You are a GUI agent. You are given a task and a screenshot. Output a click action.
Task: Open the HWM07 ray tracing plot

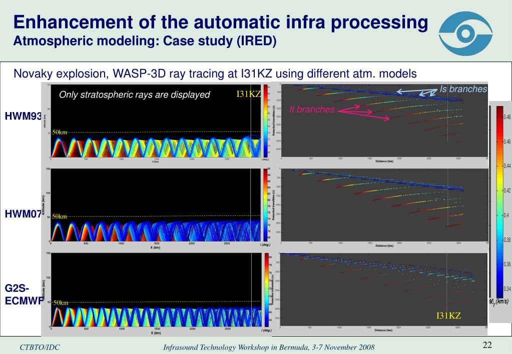pyautogui.click(x=156, y=205)
